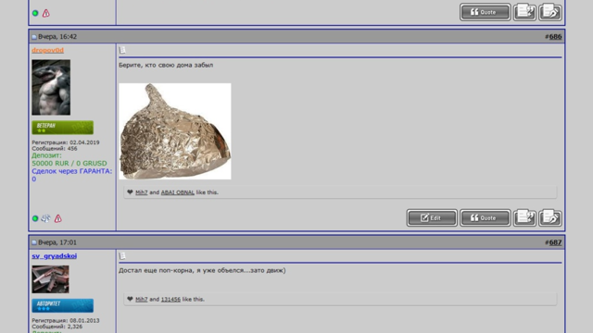The height and width of the screenshot is (333, 593).
Task: Open permalink #686
Action: (x=555, y=37)
